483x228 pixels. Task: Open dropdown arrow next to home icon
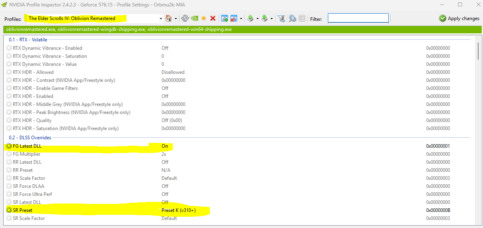tap(176, 19)
